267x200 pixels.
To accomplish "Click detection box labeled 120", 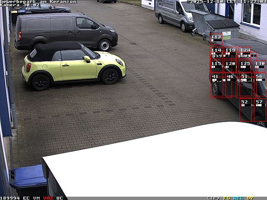I will coord(230,65).
